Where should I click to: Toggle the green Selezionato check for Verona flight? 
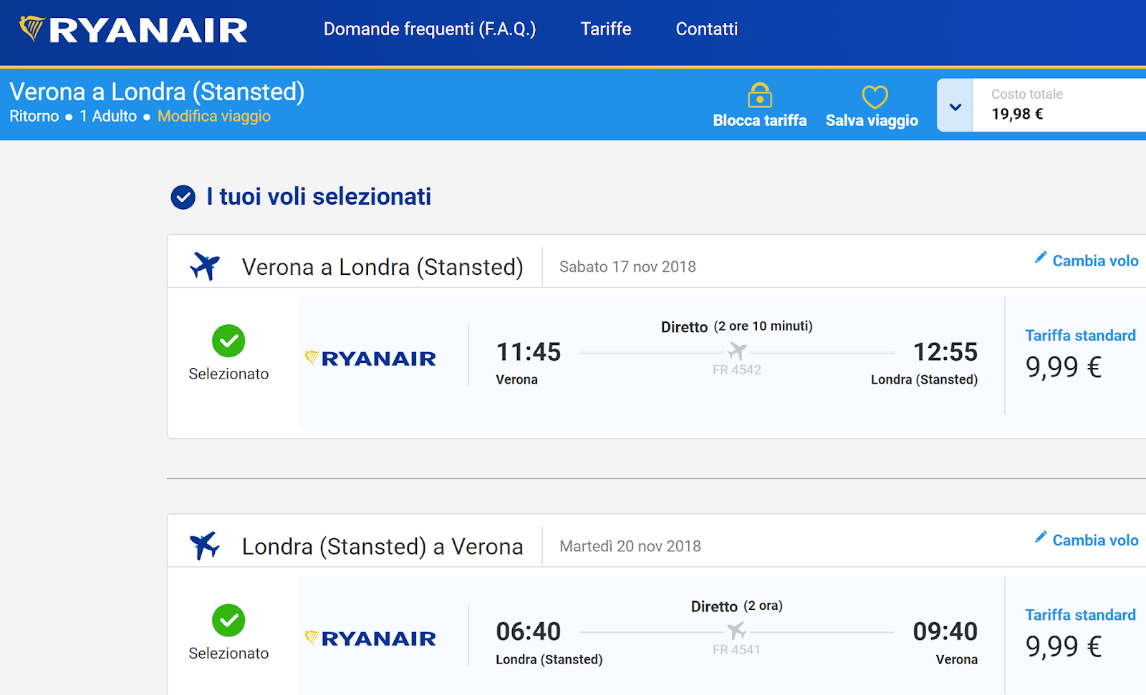tap(228, 341)
